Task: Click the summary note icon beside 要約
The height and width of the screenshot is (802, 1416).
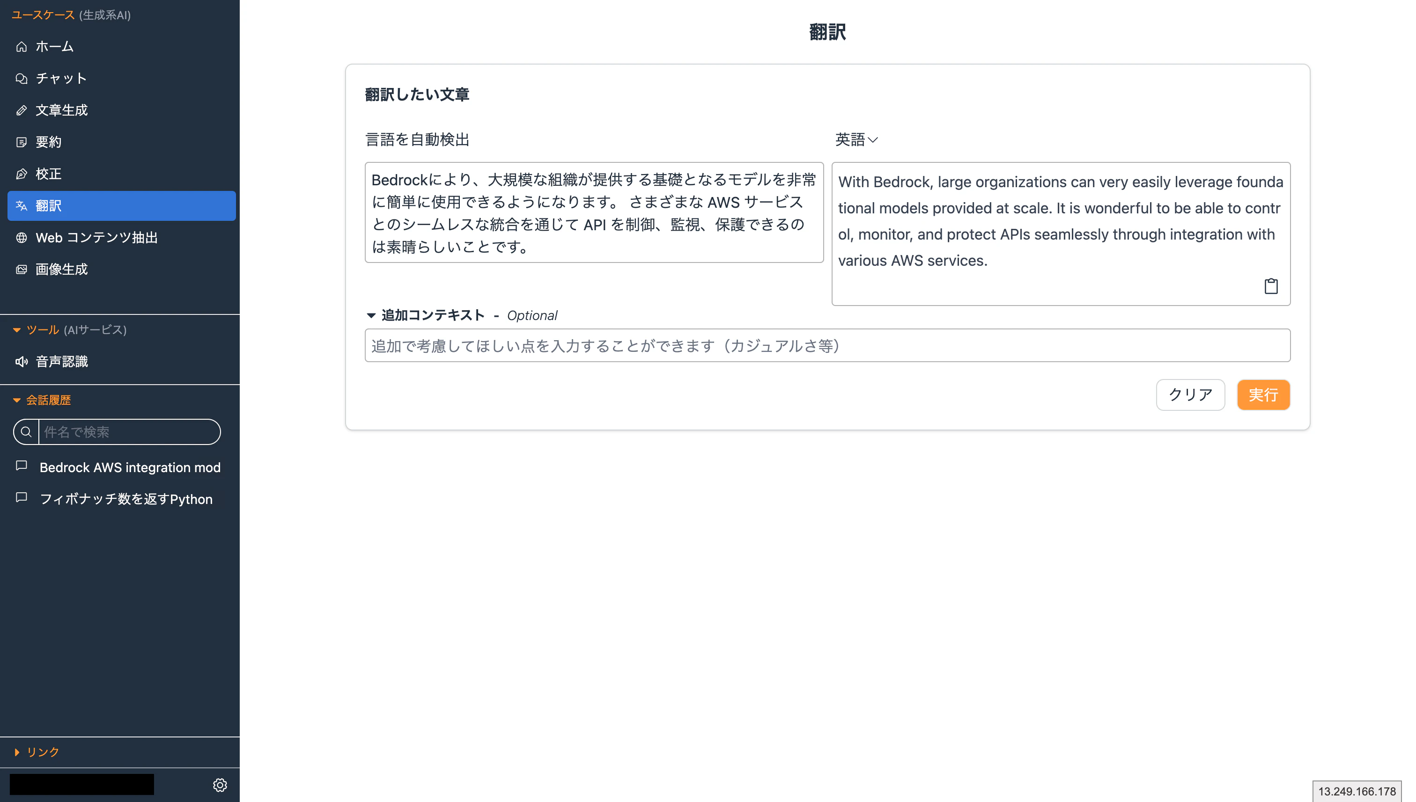Action: pos(22,142)
